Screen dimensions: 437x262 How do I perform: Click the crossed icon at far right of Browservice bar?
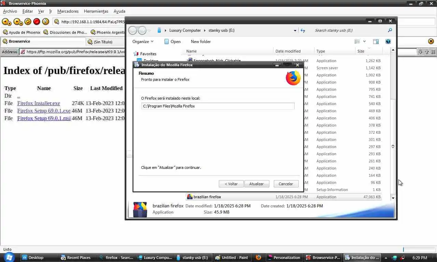click(433, 52)
